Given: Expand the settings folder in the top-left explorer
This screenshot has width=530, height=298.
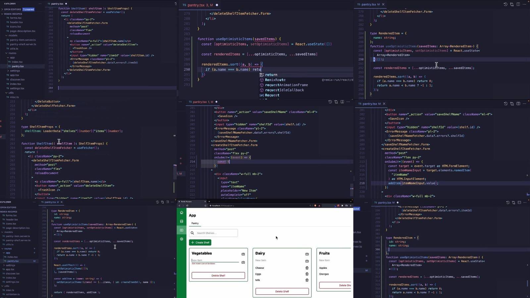Looking at the screenshot, I should tap(8, 71).
